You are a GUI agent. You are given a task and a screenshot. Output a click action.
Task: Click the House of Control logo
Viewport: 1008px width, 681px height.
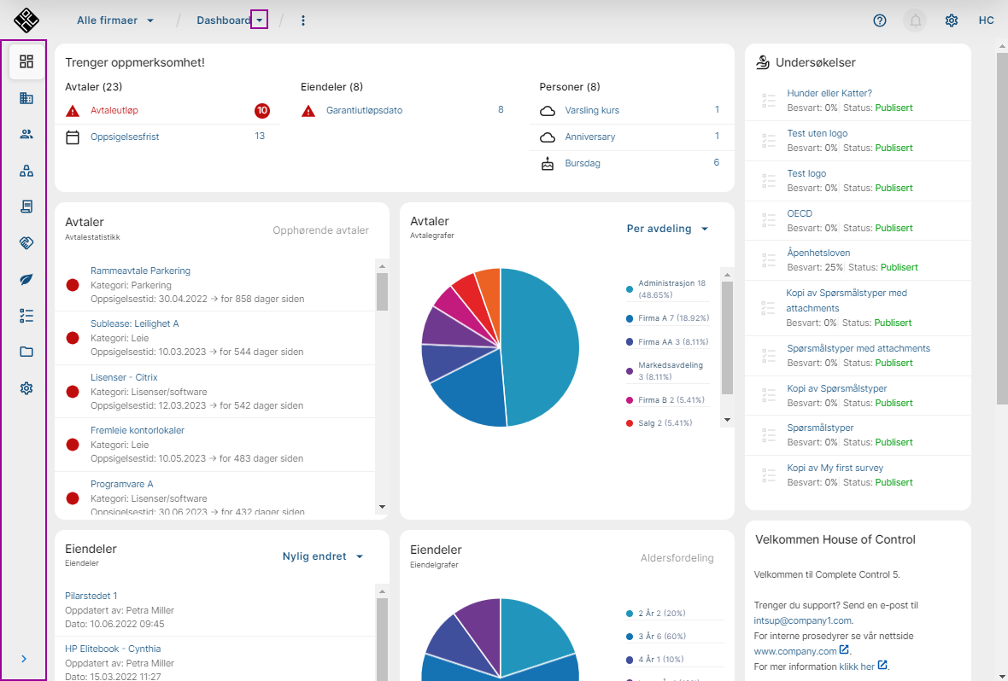point(26,20)
